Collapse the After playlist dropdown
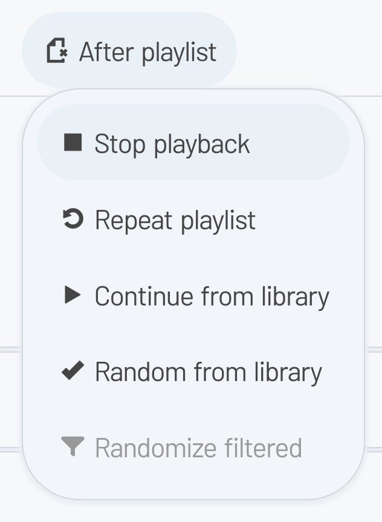The width and height of the screenshot is (382, 522). 129,50
